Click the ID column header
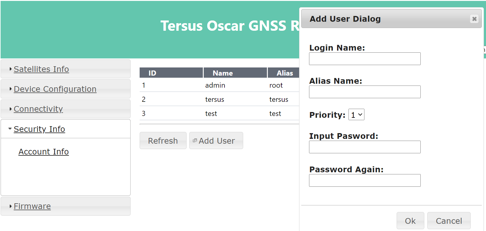 [171, 73]
